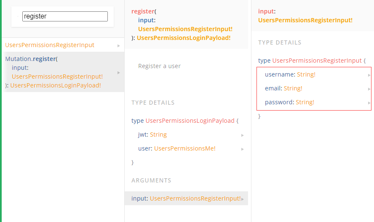Expand the arrow next to jwt field
The height and width of the screenshot is (222, 374).
coord(243,135)
